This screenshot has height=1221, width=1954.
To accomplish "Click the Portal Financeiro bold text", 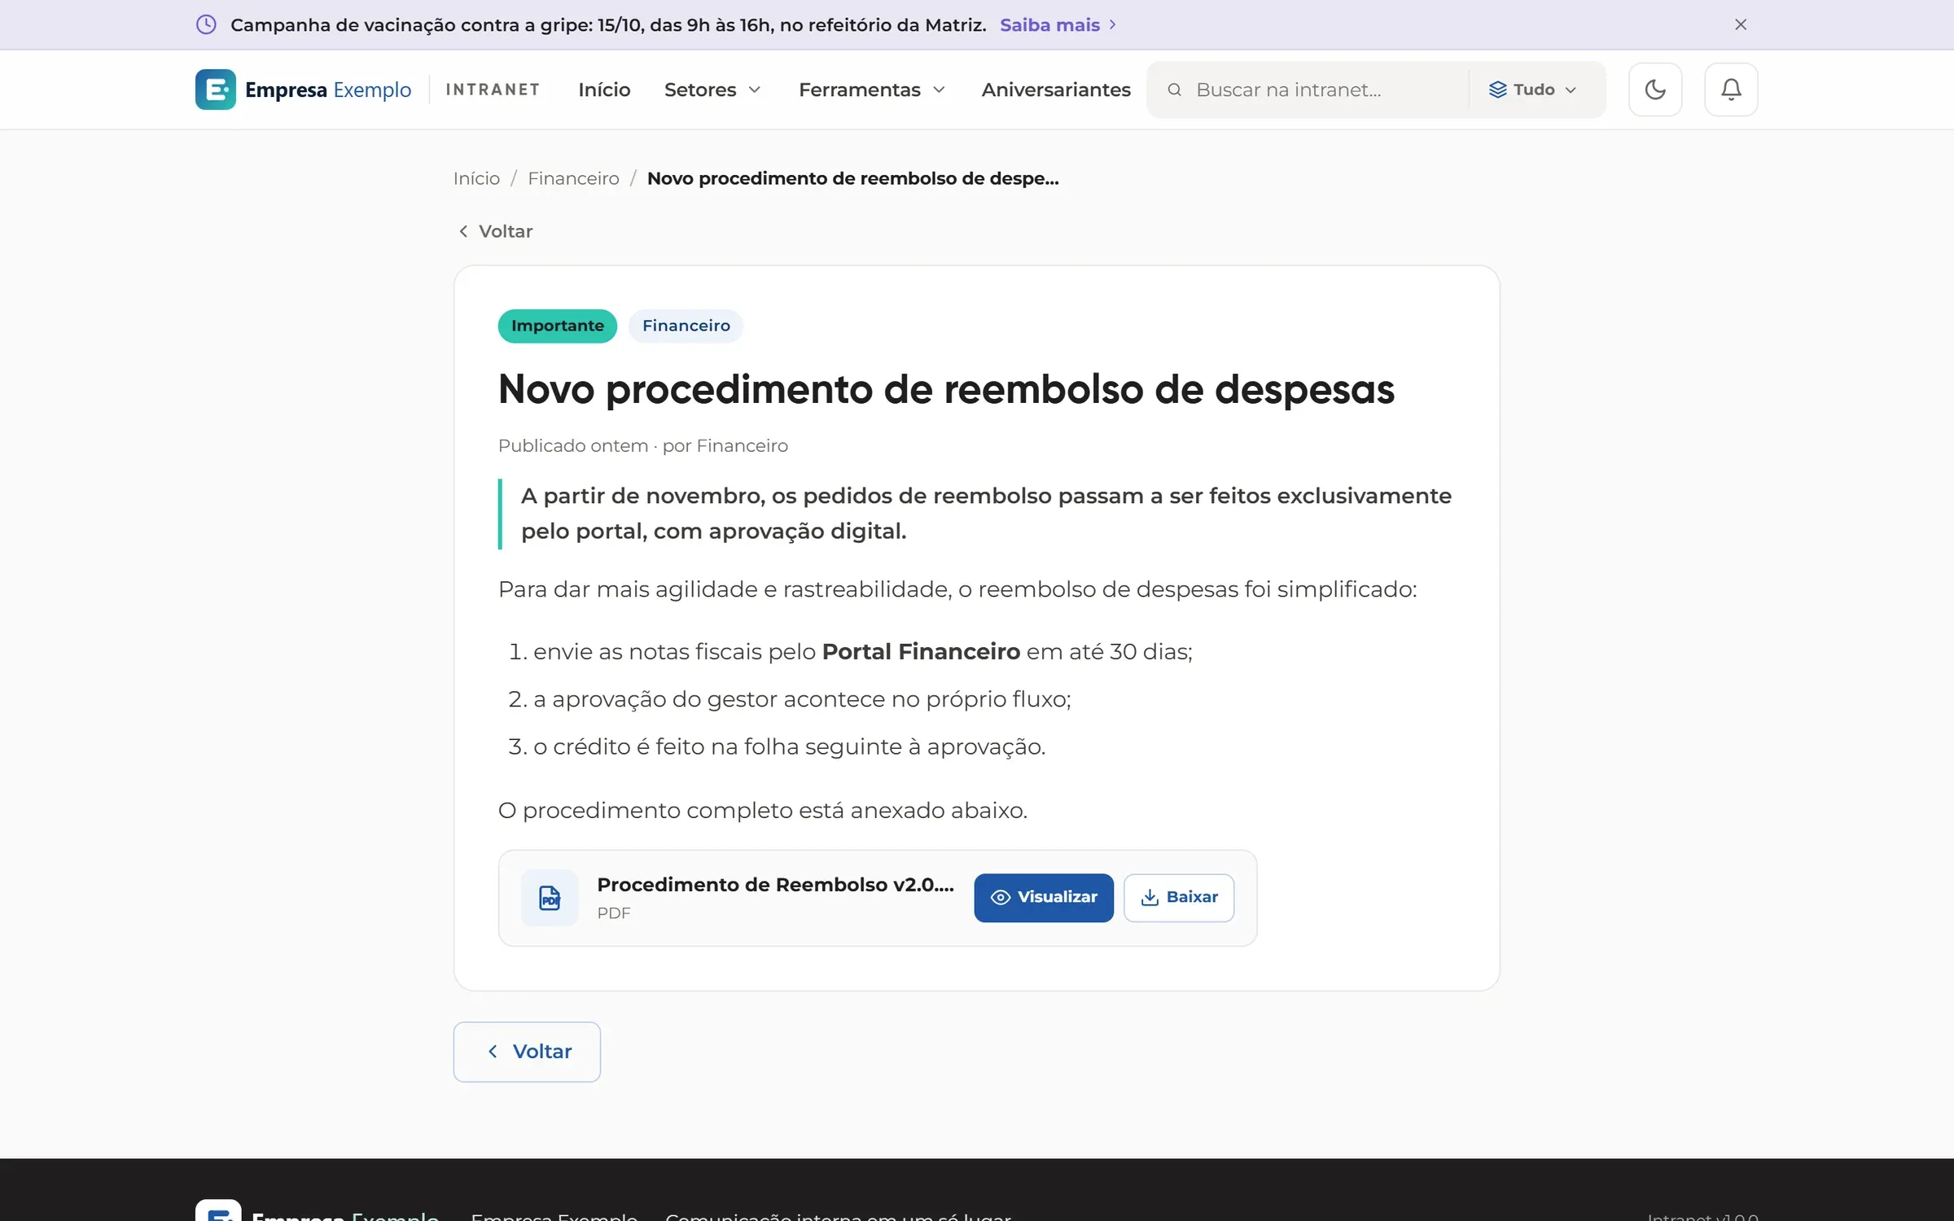I will pos(921,652).
